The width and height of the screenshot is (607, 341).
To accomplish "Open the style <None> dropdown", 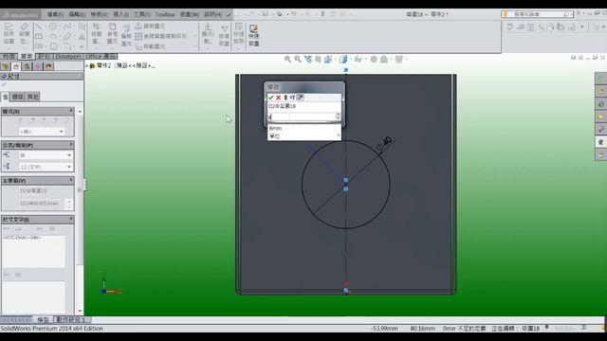I will 42,132.
